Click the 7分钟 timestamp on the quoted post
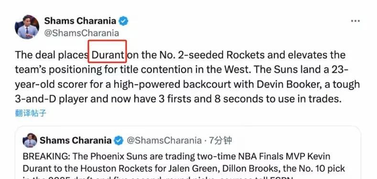This screenshot has width=377, height=179. tap(220, 140)
